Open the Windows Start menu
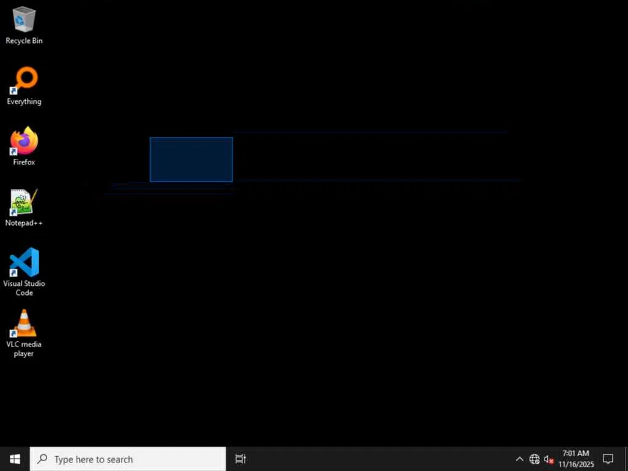The width and height of the screenshot is (628, 471). point(15,459)
